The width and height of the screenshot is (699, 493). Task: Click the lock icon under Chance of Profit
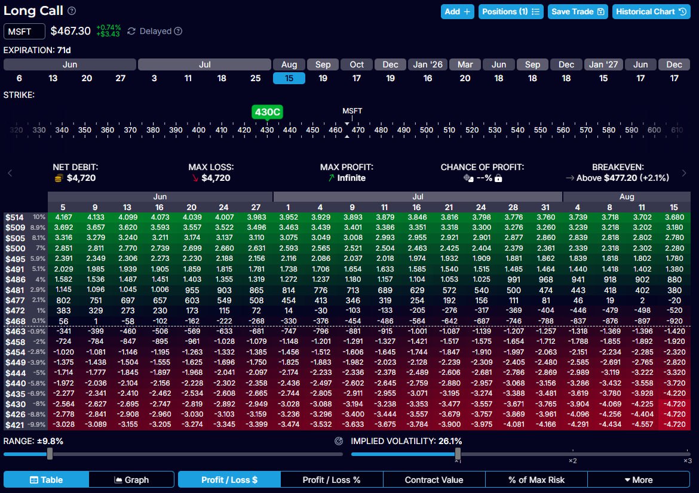(498, 178)
